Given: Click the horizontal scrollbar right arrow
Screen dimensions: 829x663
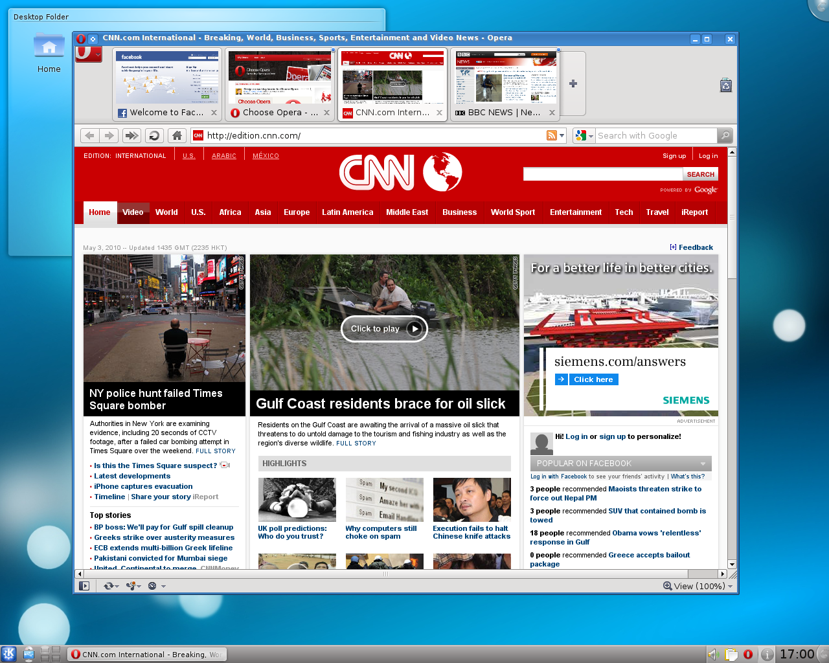Looking at the screenshot, I should click(723, 574).
